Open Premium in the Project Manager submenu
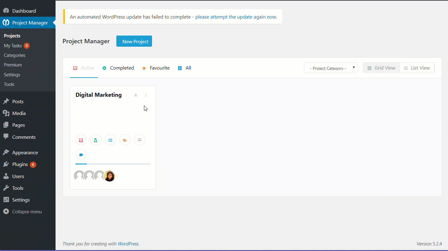Viewport: 448px width, 251px height. [13, 65]
